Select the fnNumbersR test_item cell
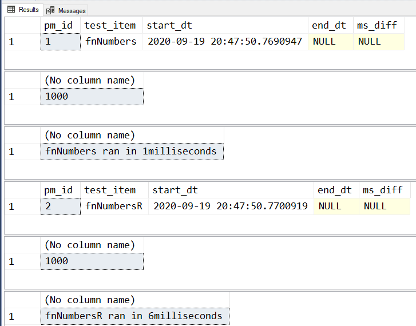Screen dimensions: 416x326 (114, 206)
